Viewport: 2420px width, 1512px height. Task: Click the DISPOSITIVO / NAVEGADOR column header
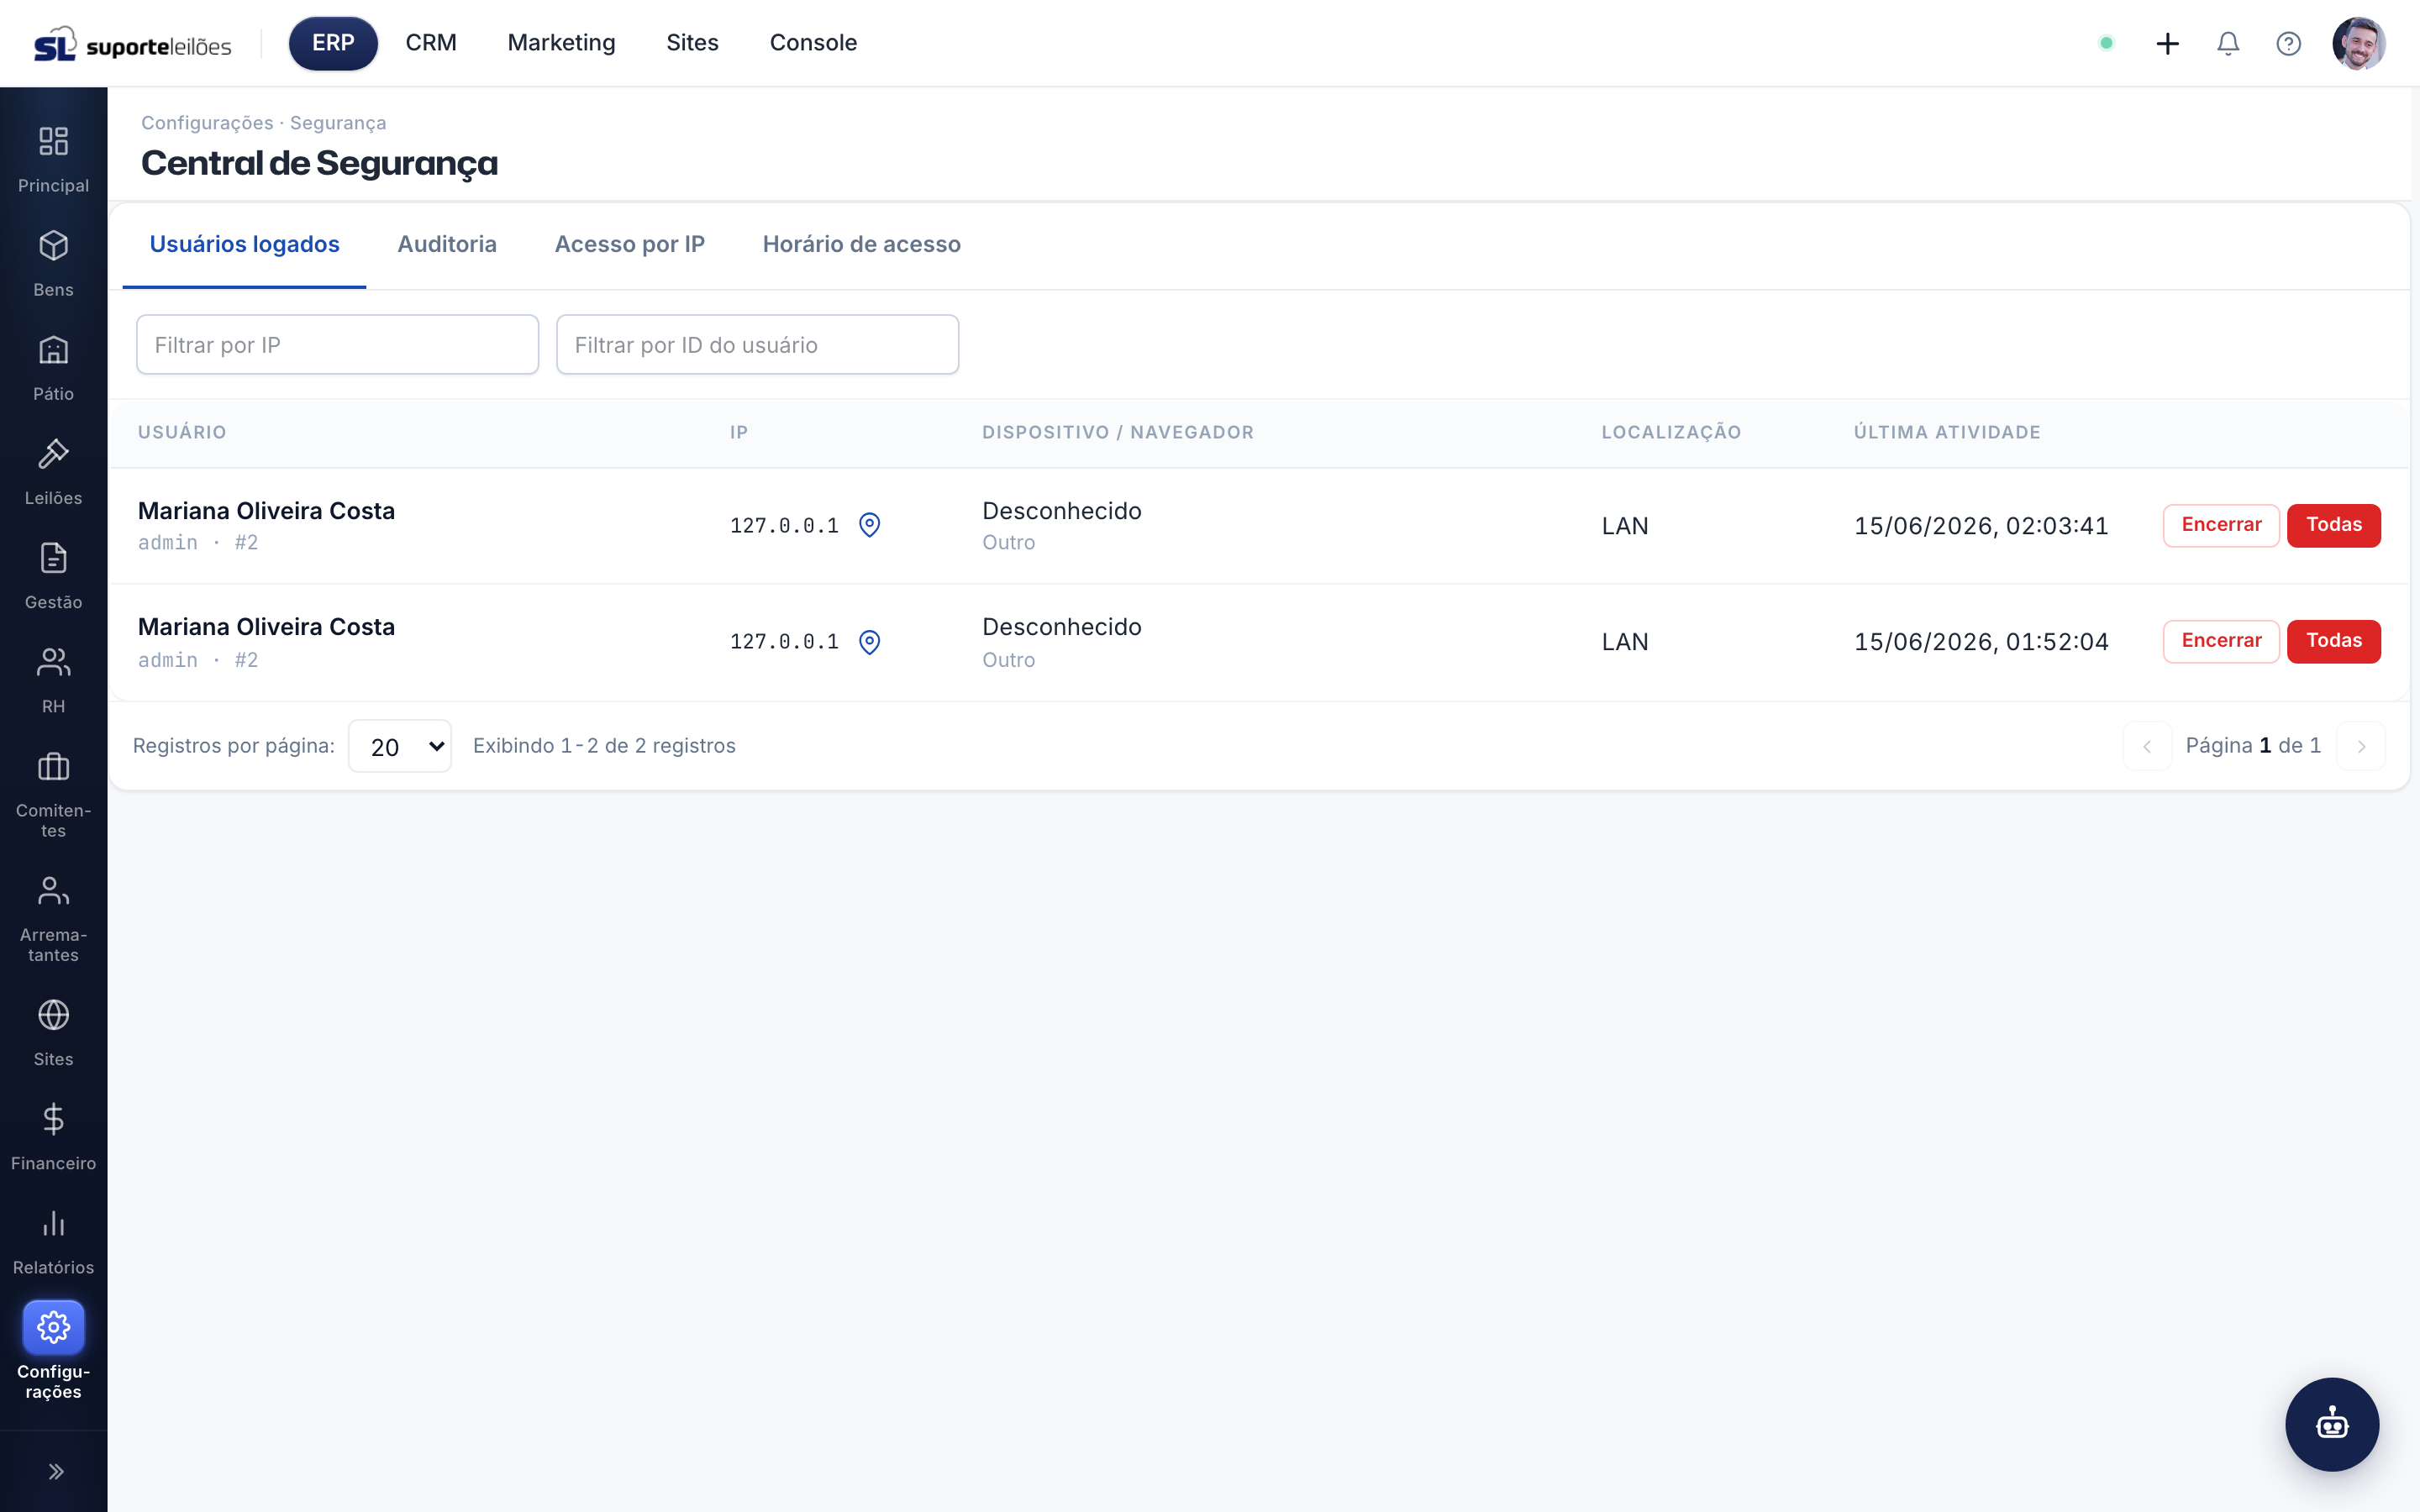click(1117, 432)
